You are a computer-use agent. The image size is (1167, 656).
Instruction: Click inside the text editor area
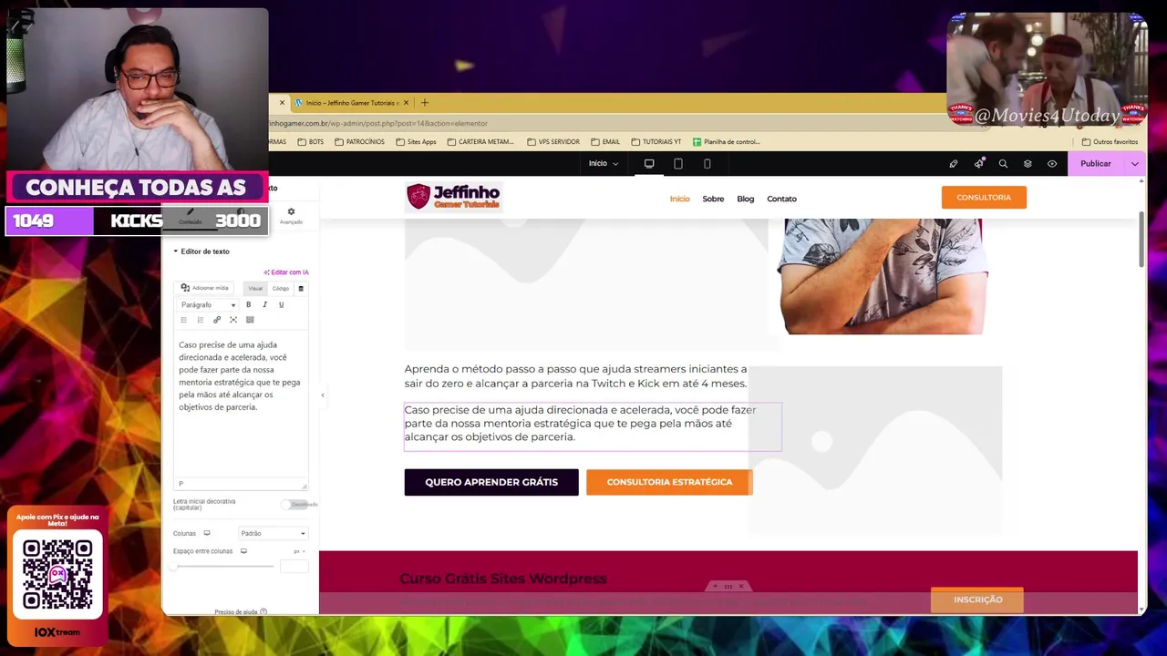click(241, 405)
